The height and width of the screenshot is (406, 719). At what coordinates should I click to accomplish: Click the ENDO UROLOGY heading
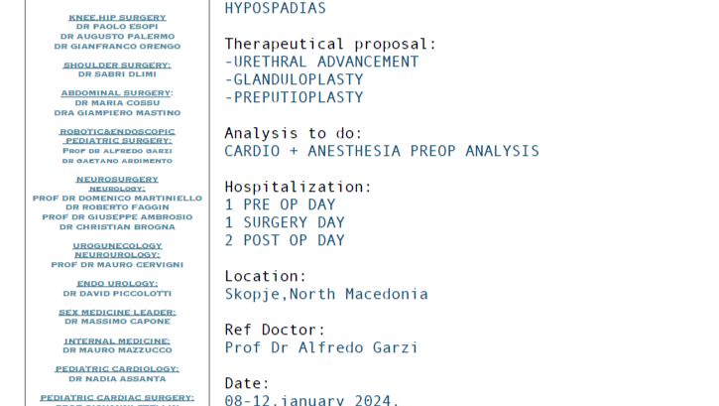pyautogui.click(x=117, y=284)
